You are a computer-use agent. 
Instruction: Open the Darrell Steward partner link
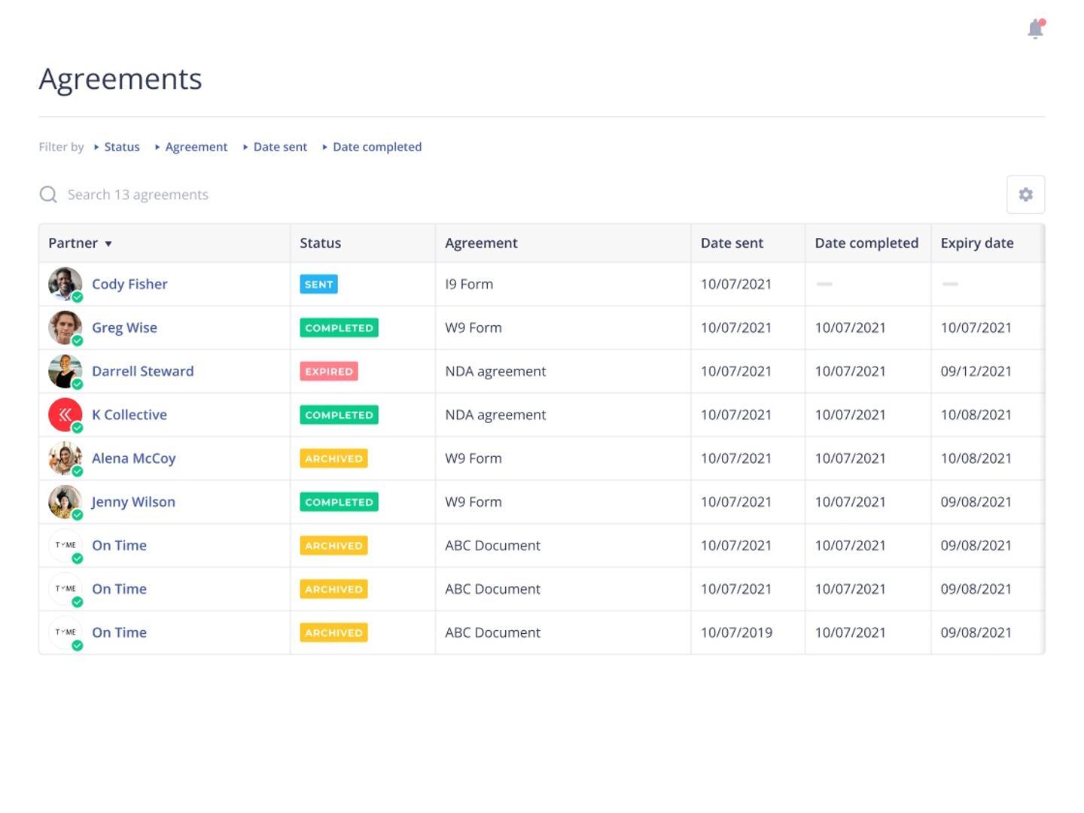tap(142, 371)
